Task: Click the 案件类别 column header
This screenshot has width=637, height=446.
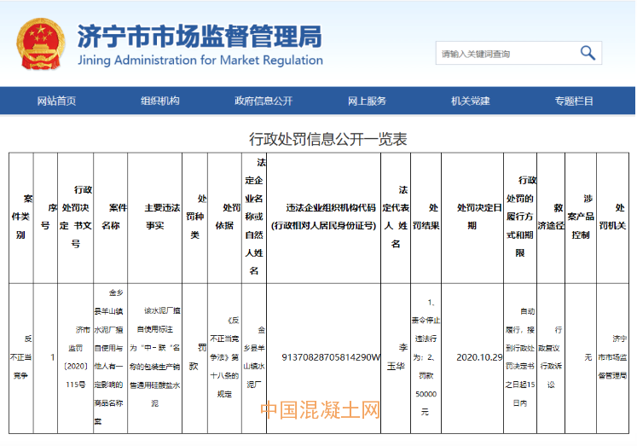Action: pyautogui.click(x=20, y=217)
